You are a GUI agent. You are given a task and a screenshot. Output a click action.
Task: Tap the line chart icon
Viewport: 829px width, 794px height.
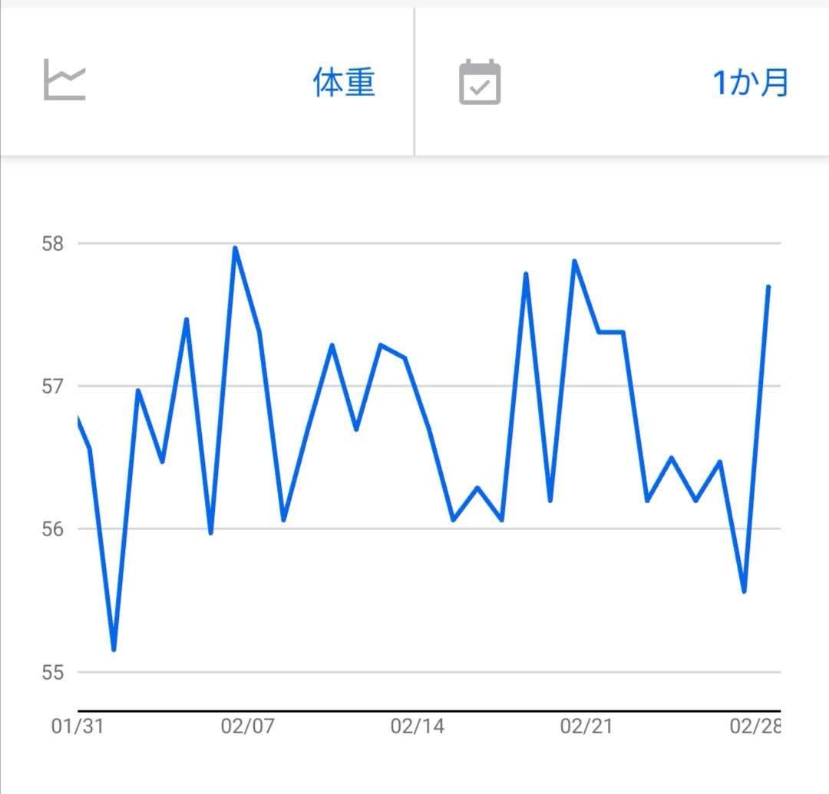[x=64, y=80]
